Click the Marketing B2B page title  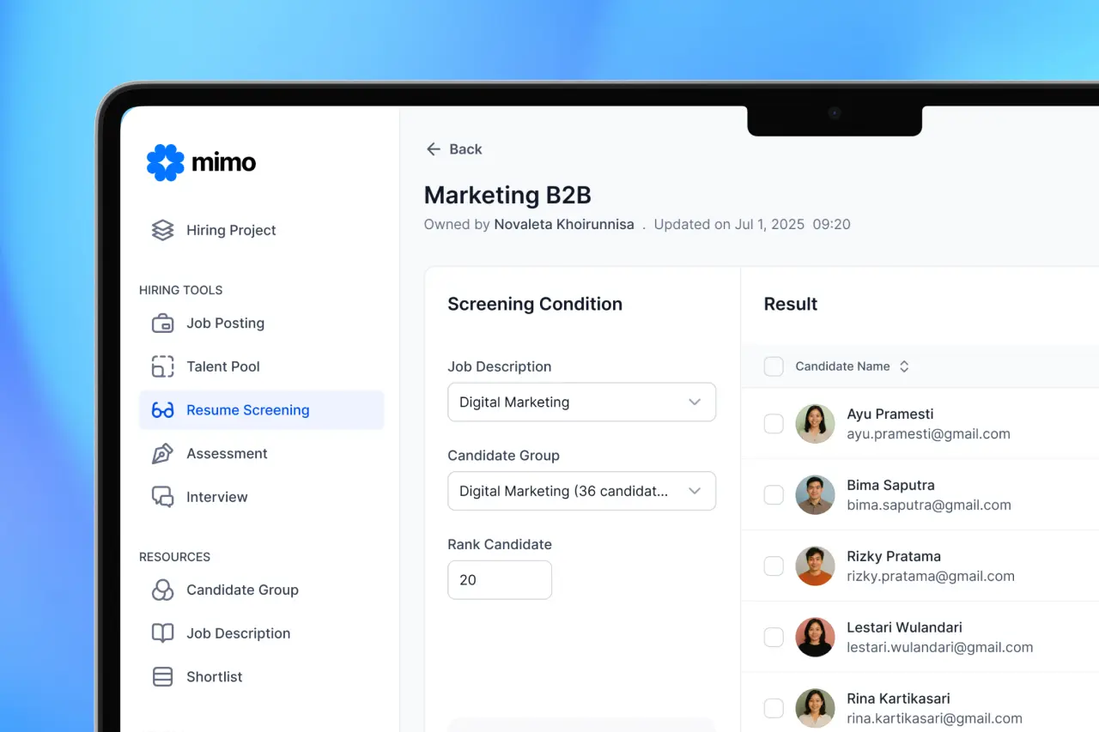pos(507,196)
